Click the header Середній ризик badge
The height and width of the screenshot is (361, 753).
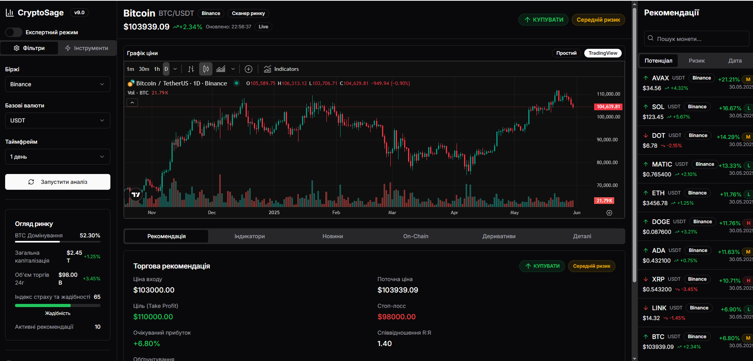pyautogui.click(x=598, y=20)
